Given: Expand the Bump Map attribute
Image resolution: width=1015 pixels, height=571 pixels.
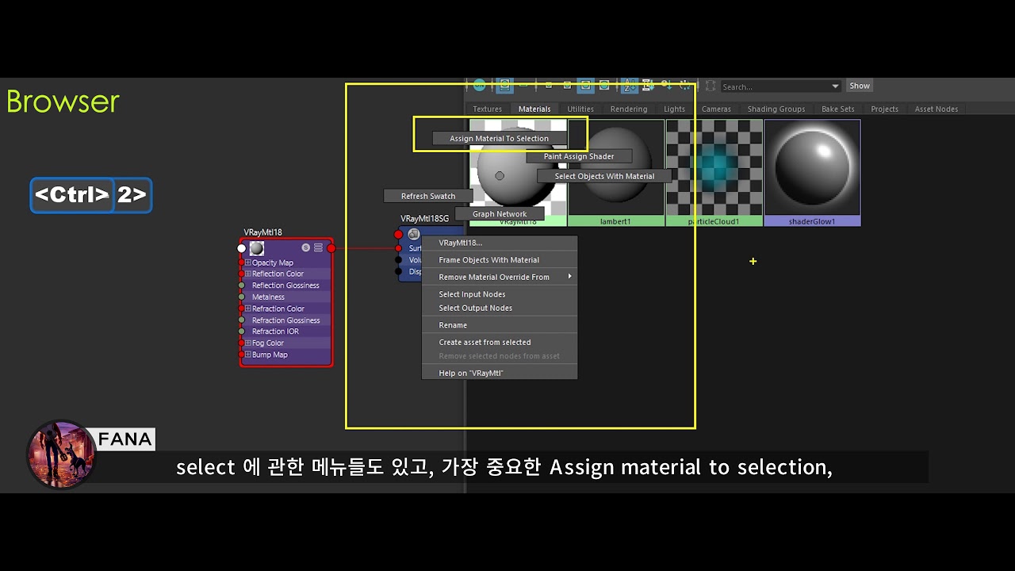Looking at the screenshot, I should (247, 354).
